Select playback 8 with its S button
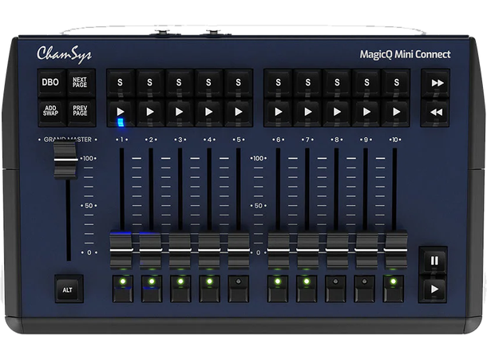Screen dimensions: 487x359 (x=337, y=83)
